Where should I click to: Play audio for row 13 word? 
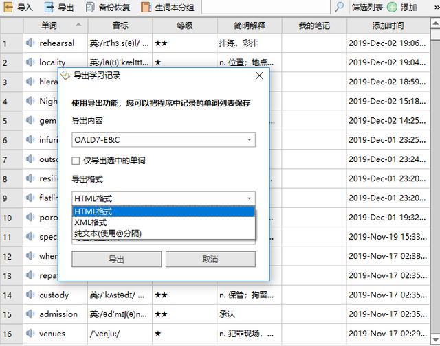[30, 275]
